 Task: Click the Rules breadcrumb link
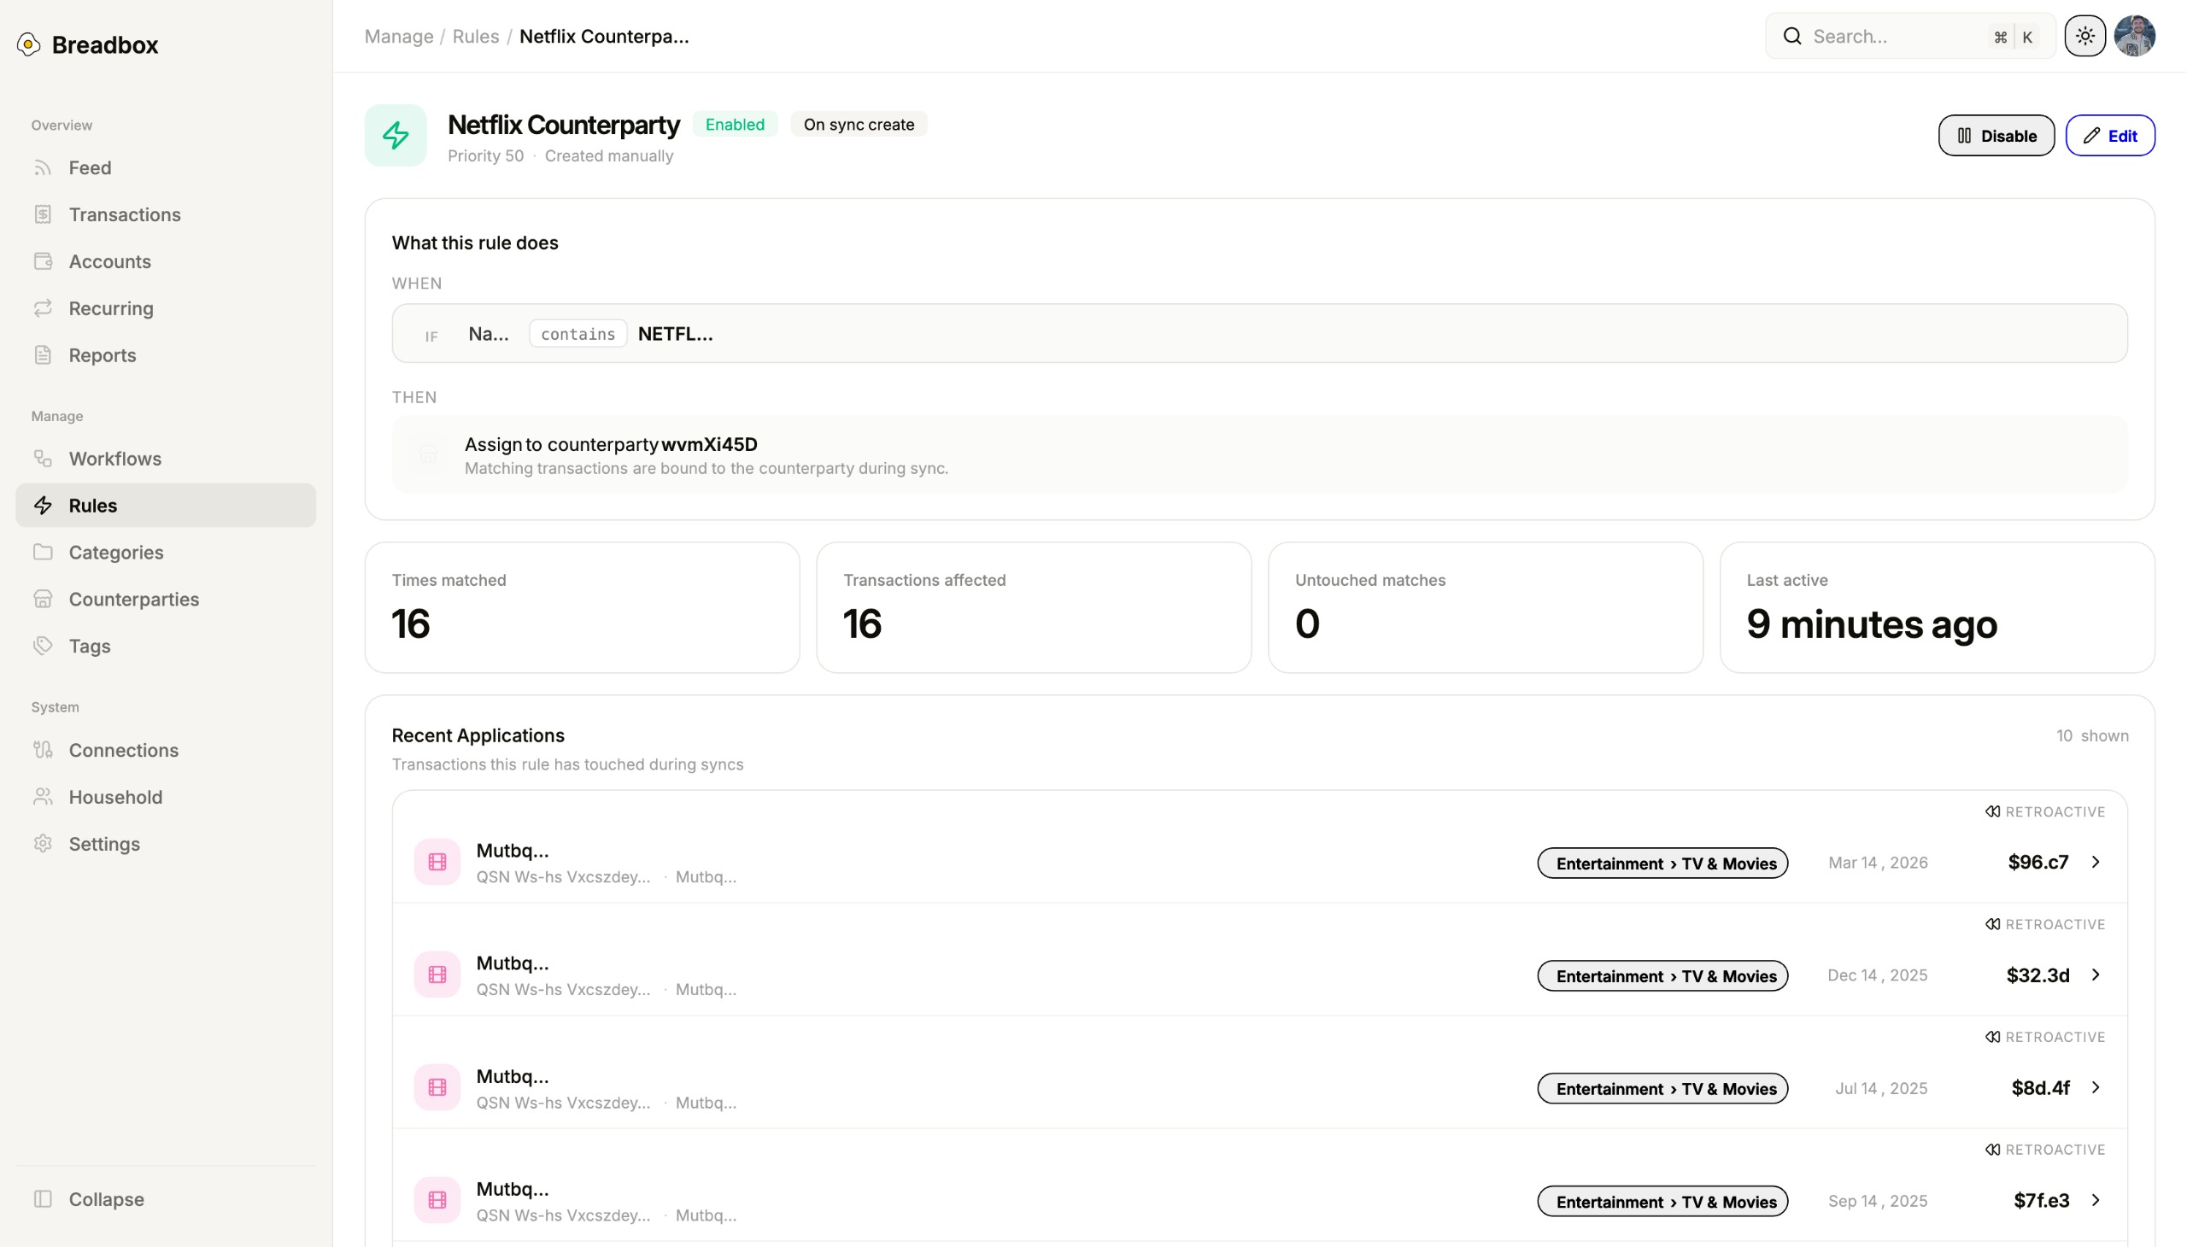pos(476,36)
